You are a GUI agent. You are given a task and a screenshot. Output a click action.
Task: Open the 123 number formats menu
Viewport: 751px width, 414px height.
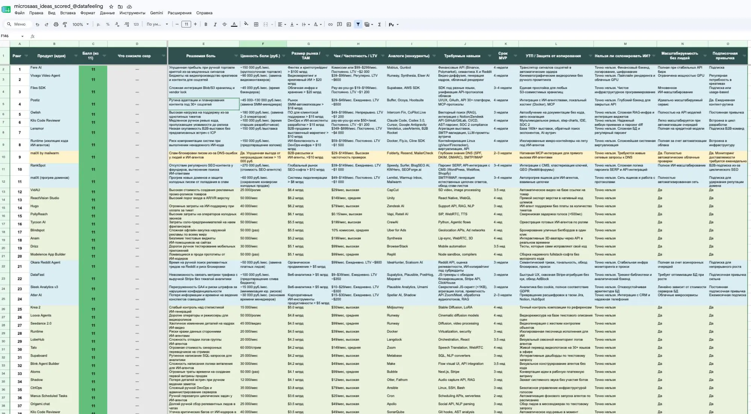136,24
